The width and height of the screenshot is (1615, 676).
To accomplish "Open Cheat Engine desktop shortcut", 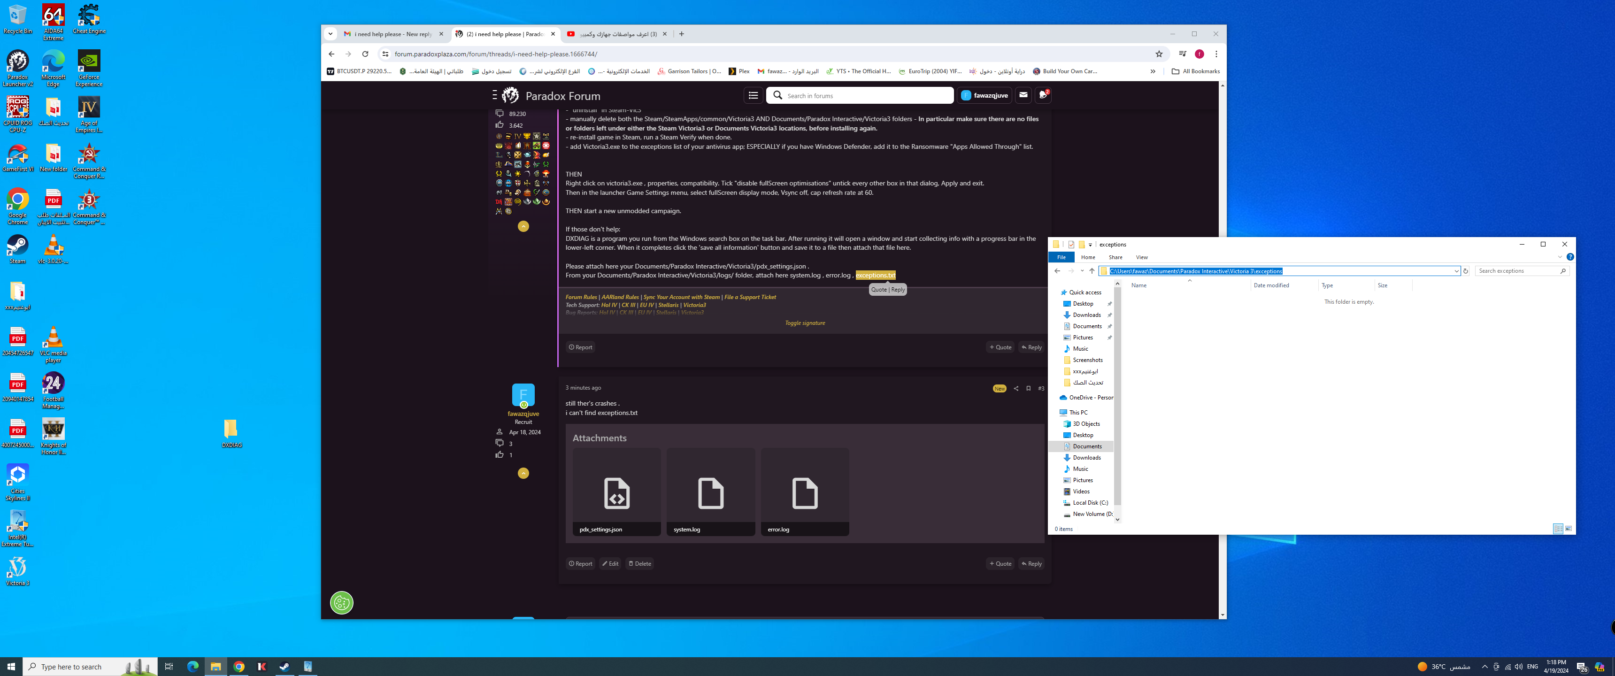I will (x=89, y=19).
